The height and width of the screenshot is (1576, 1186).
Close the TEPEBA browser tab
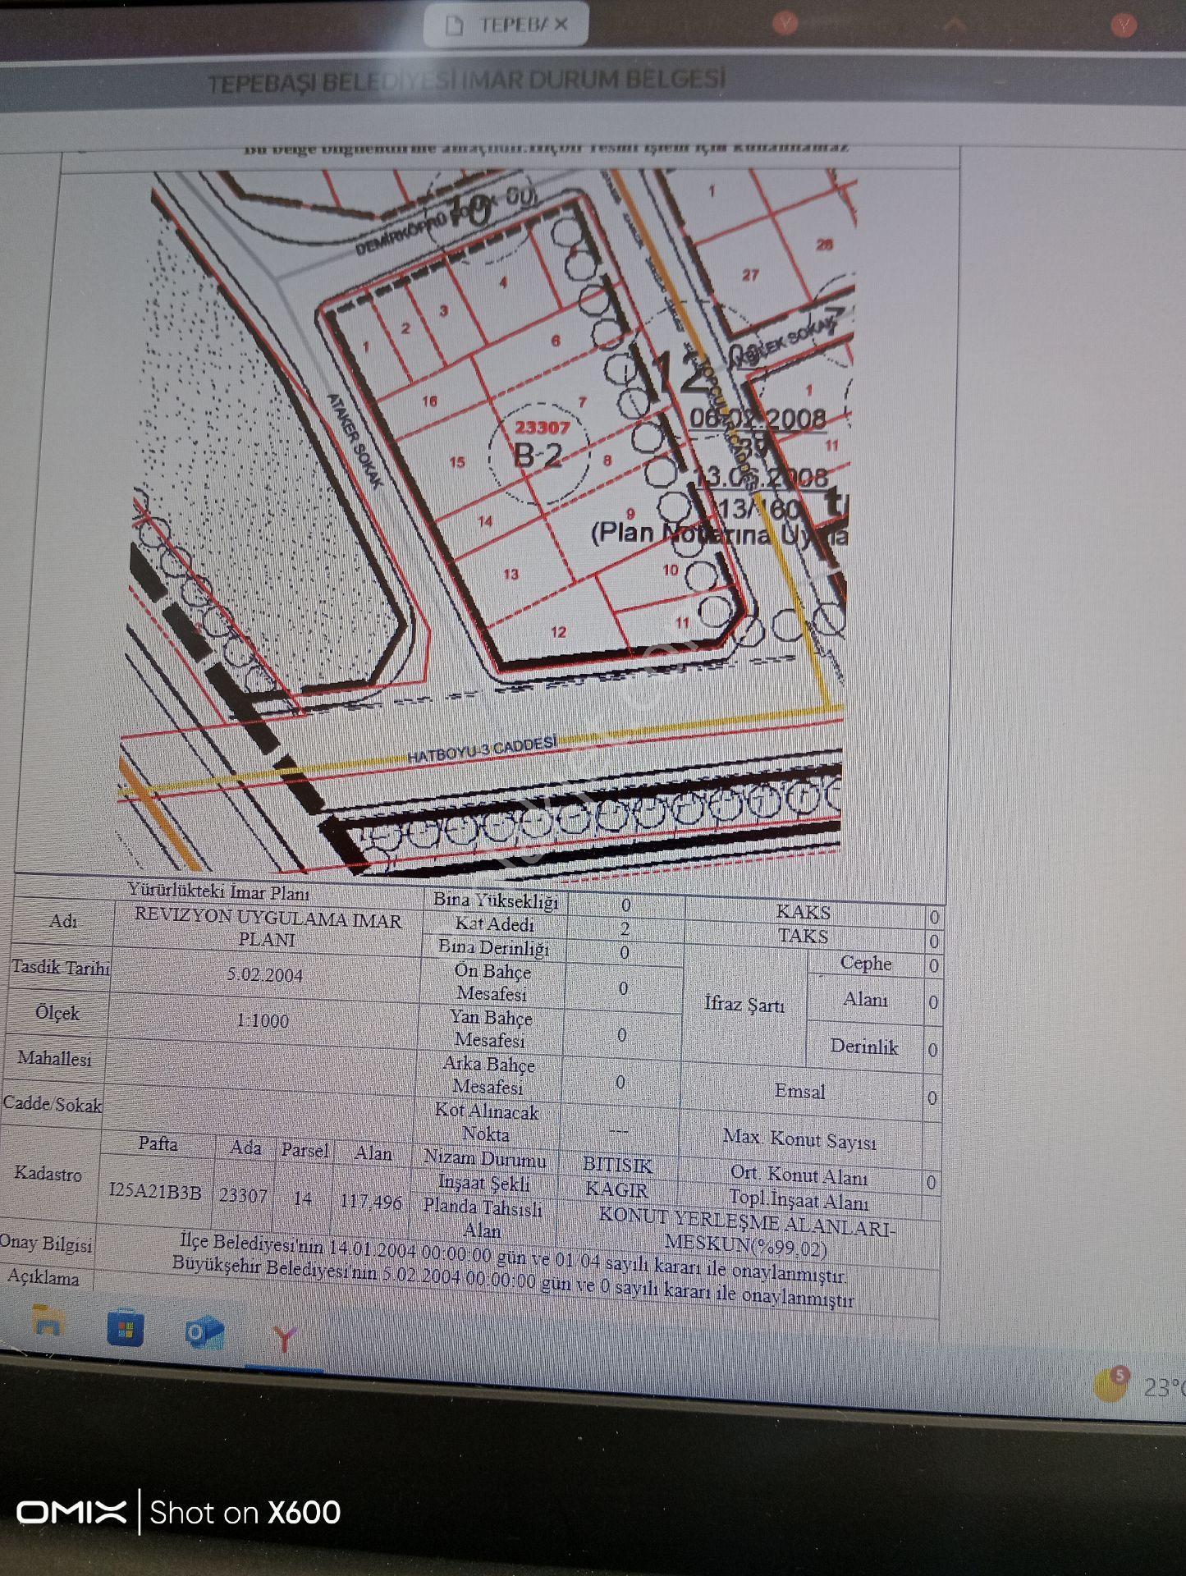point(561,25)
